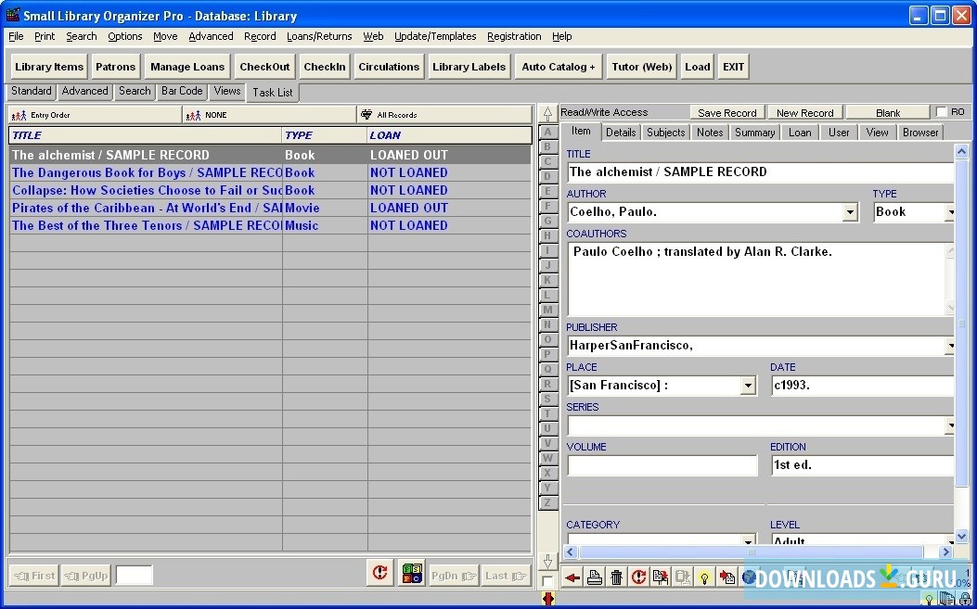Click the print record icon on bottom toolbar
Image resolution: width=977 pixels, height=609 pixels.
(594, 577)
